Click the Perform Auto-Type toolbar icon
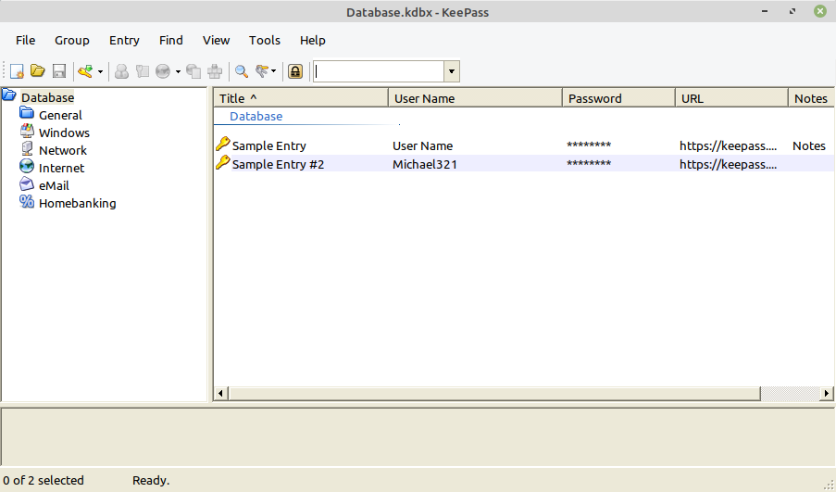 [x=215, y=71]
